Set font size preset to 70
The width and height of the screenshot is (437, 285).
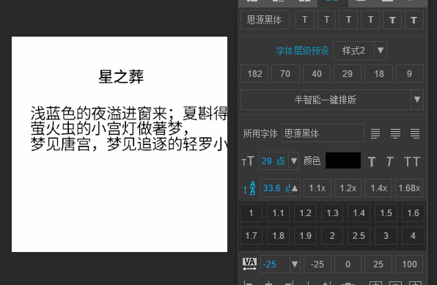point(285,74)
